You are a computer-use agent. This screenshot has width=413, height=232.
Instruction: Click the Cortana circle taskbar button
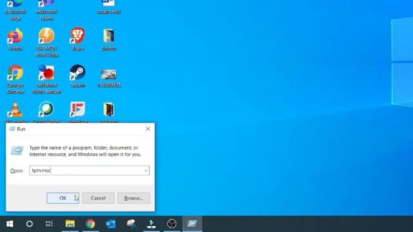click(x=30, y=224)
